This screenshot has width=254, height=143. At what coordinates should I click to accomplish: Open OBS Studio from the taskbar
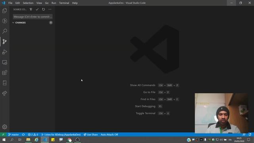click(77, 140)
